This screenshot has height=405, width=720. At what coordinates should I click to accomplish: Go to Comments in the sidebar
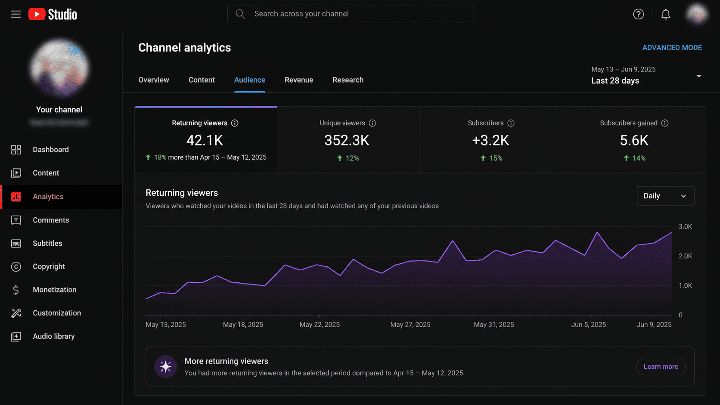(61, 220)
